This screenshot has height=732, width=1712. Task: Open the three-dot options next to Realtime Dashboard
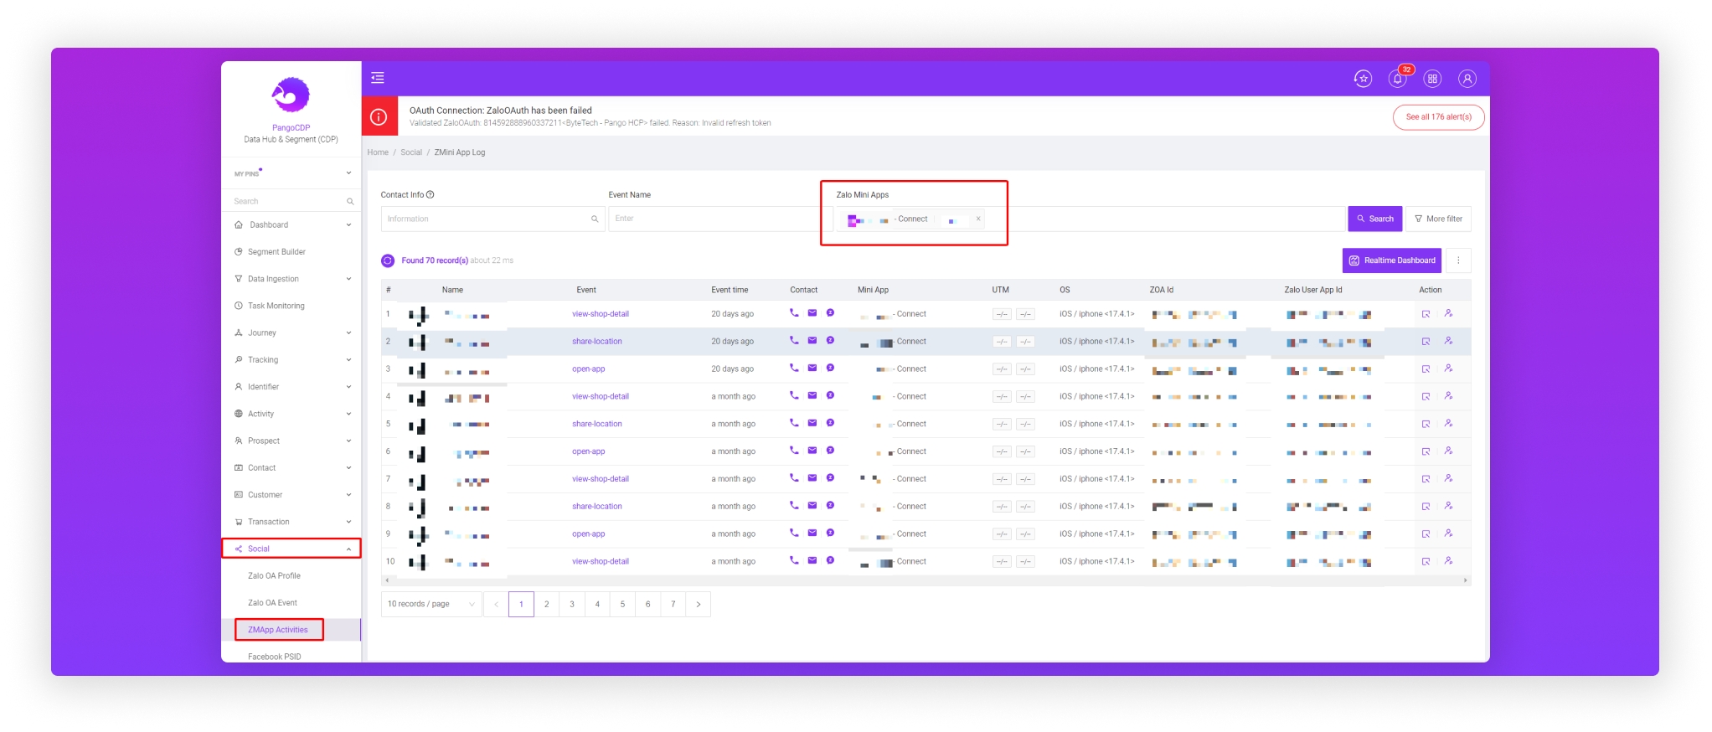[x=1458, y=260]
